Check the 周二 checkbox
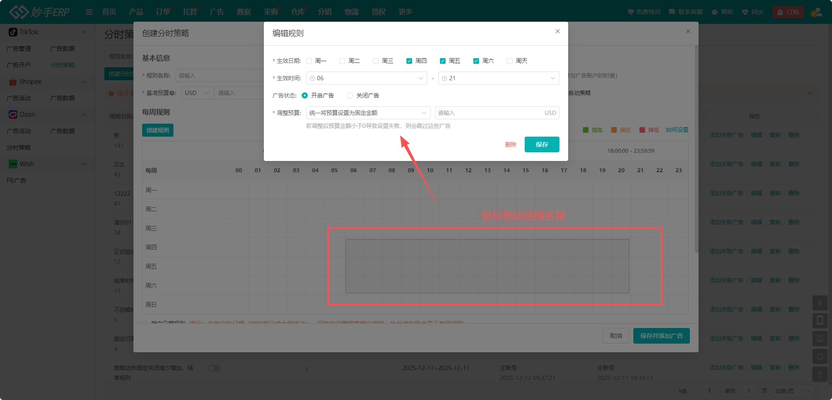This screenshot has width=832, height=400. (x=343, y=61)
